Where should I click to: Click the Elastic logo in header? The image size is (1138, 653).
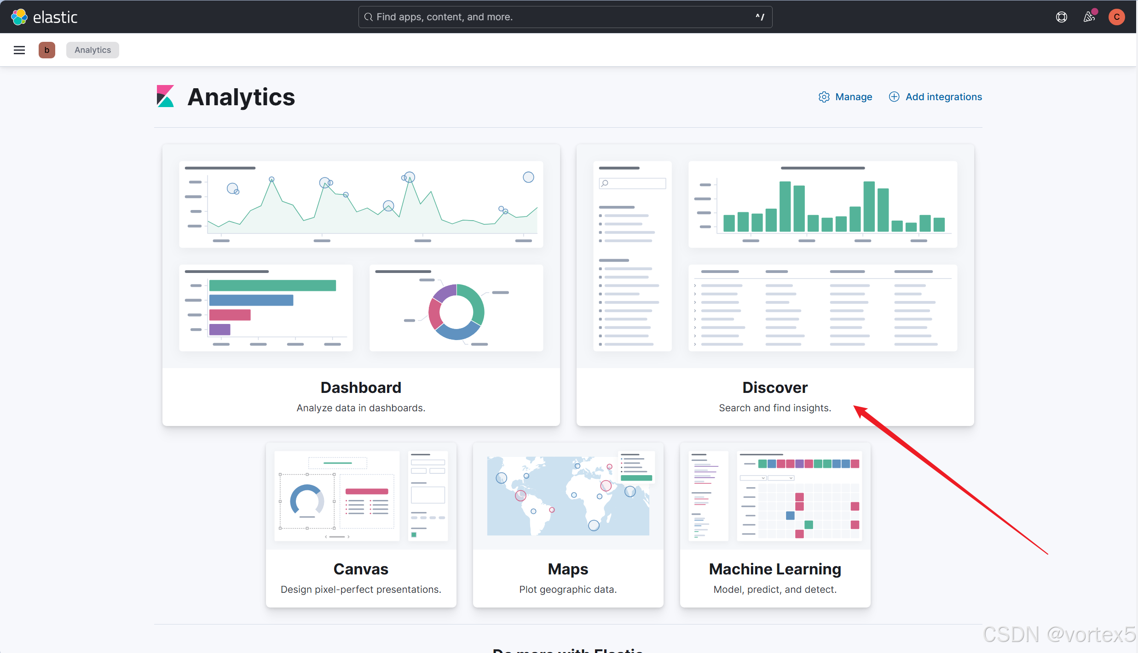coord(44,17)
